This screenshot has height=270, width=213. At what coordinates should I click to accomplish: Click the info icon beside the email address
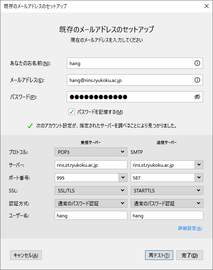point(197,80)
